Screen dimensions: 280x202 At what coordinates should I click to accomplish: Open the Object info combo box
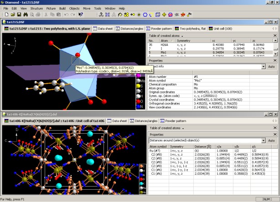263,66
